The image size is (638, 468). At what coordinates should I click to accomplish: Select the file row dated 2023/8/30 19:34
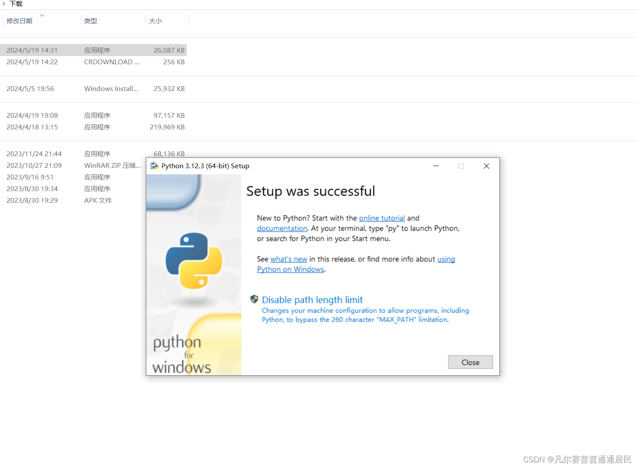click(73, 188)
